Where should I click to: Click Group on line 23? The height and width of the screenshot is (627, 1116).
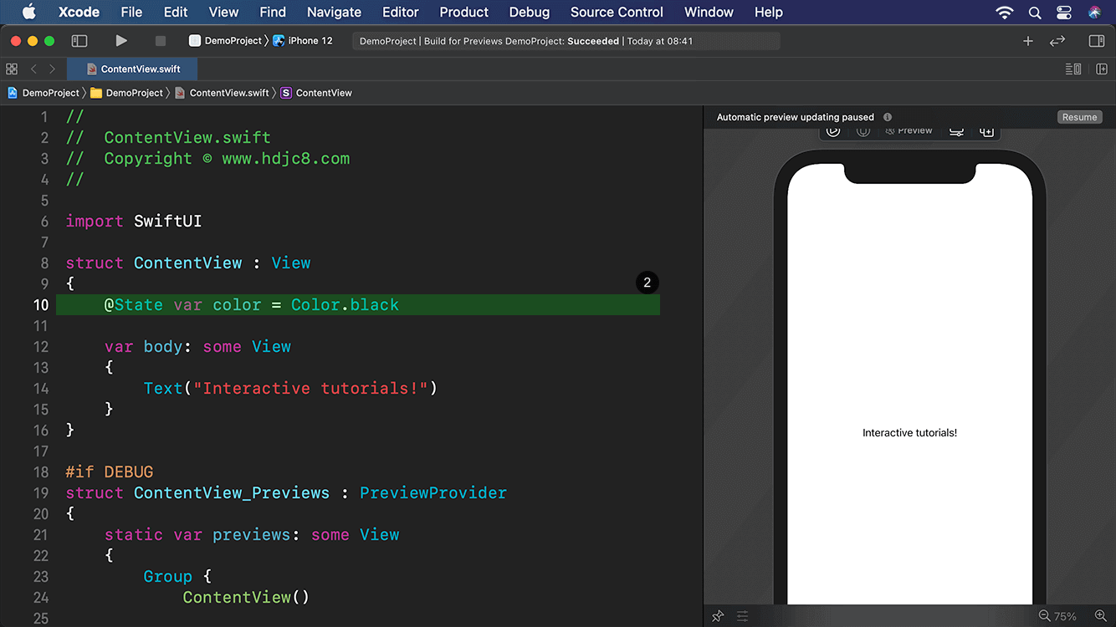pyautogui.click(x=167, y=577)
